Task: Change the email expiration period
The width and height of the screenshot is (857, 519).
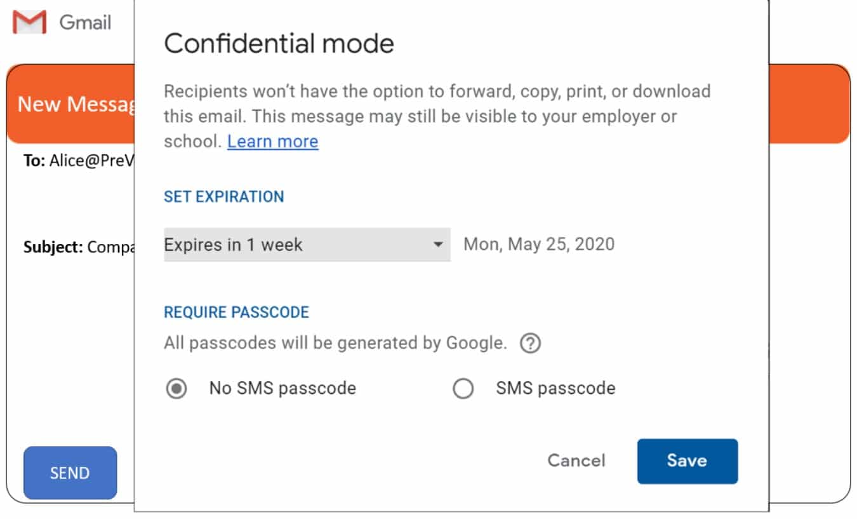Action: (x=307, y=244)
